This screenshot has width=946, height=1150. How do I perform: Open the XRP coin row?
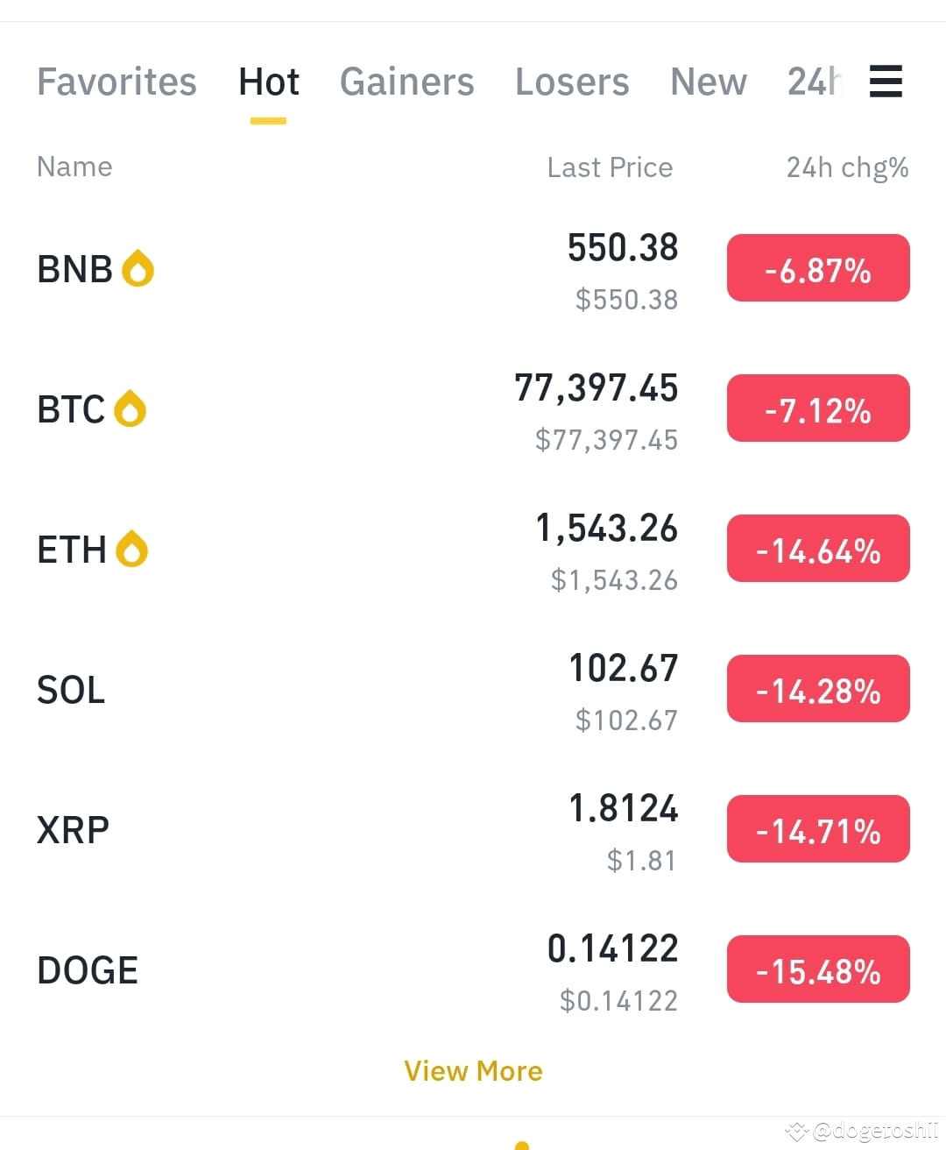pyautogui.click(x=473, y=830)
